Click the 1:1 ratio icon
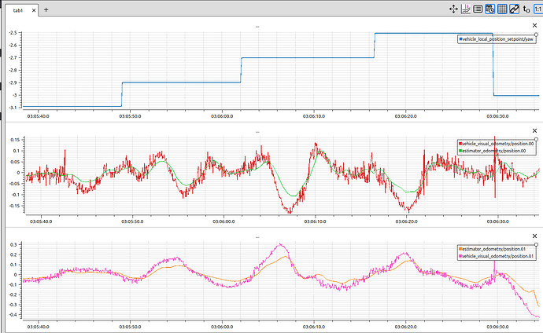The height and width of the screenshot is (333, 543). (537, 9)
